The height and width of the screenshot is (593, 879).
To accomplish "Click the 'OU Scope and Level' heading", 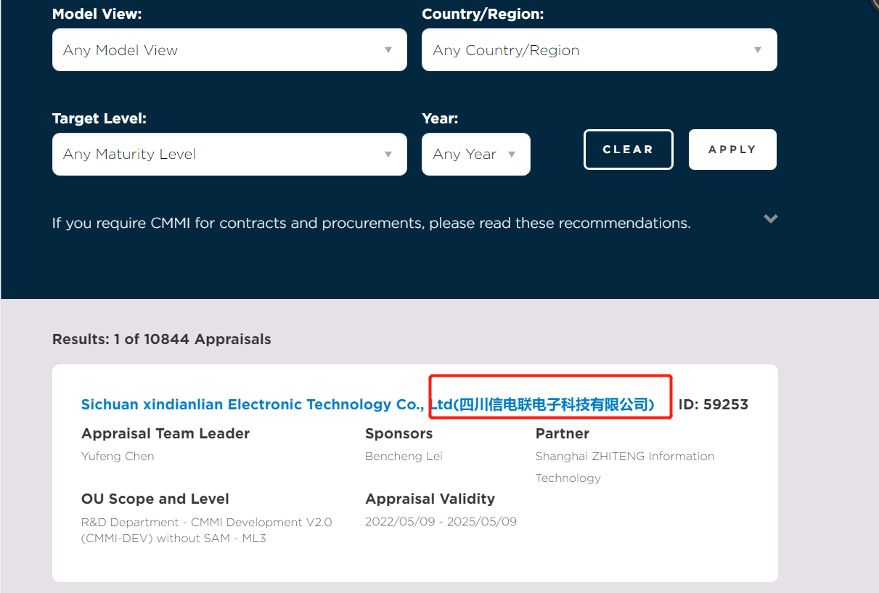I will click(155, 499).
